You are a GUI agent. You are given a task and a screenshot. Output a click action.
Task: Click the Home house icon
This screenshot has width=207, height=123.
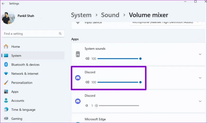tap(6, 47)
